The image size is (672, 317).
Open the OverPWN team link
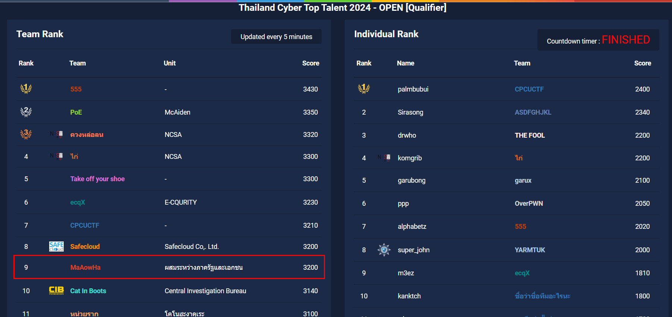(x=529, y=204)
